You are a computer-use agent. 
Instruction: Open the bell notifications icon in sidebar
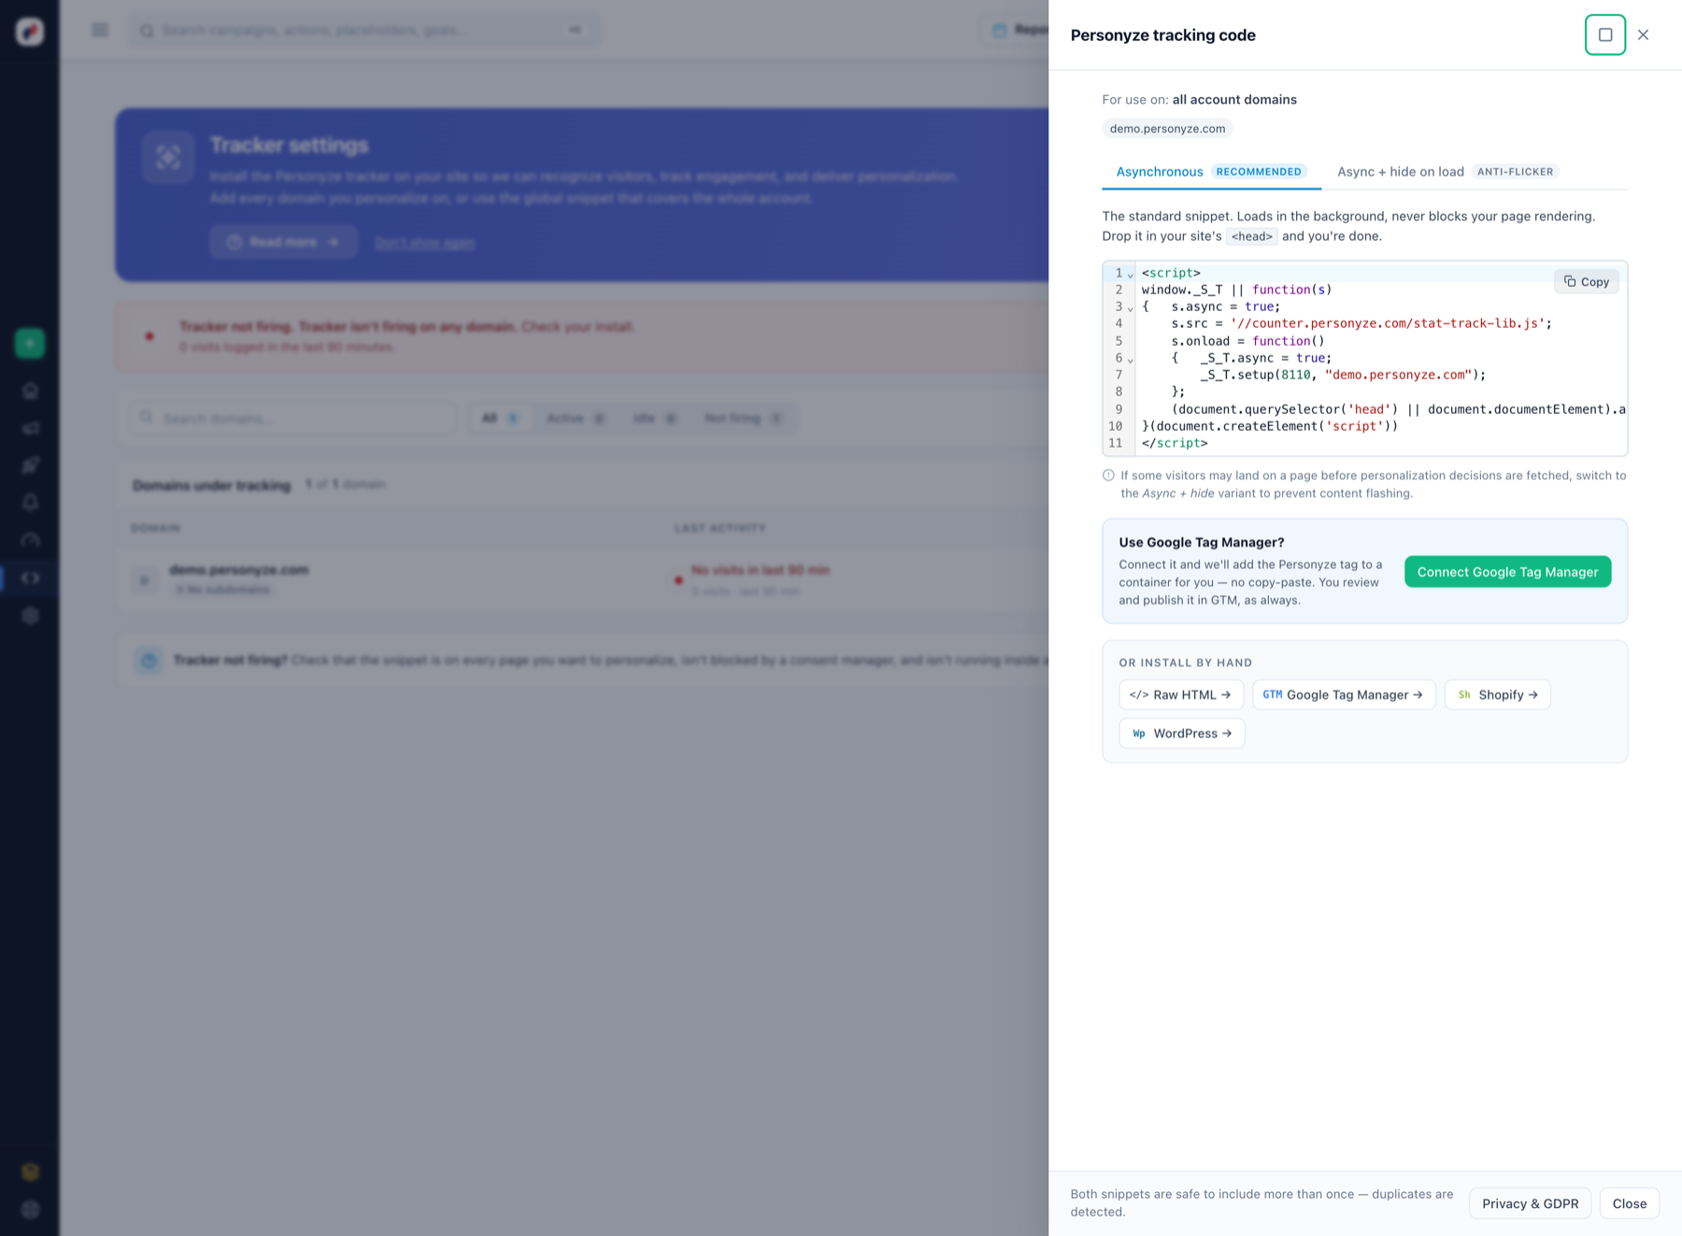[30, 503]
